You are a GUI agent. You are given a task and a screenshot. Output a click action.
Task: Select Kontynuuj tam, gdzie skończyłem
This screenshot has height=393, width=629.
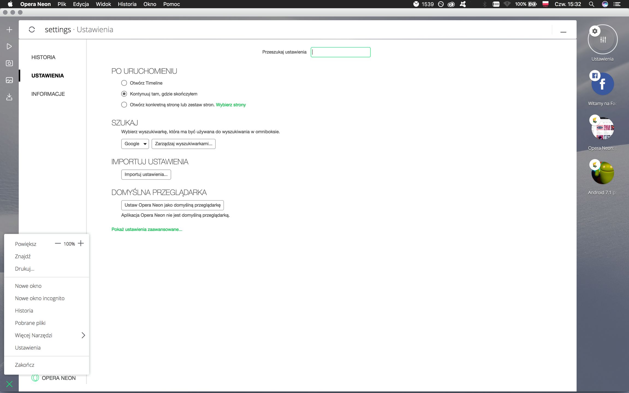click(124, 94)
